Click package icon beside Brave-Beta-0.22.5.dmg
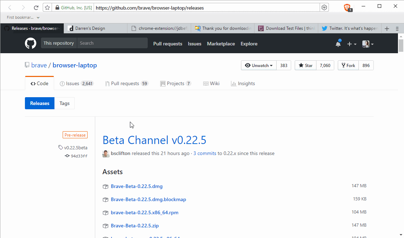Image resolution: width=404 pixels, height=238 pixels. (x=105, y=187)
